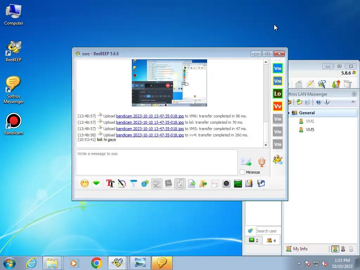Open the bandicam jpg link sent to VM5
Viewport: 360px width, 270px height.
click(x=150, y=129)
